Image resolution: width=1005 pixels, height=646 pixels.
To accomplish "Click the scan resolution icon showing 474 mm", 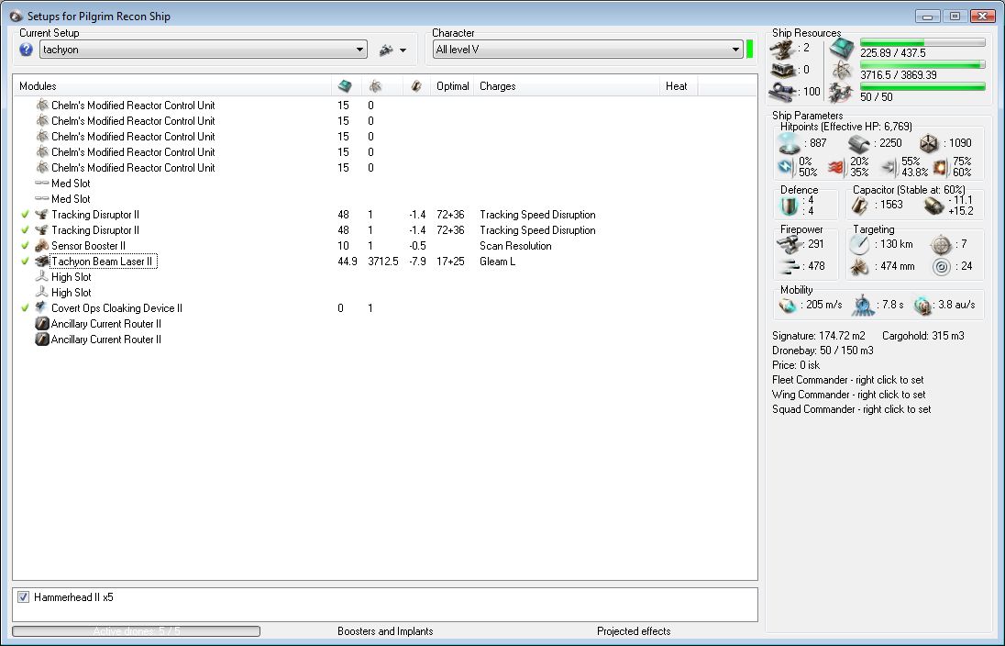I will [859, 266].
